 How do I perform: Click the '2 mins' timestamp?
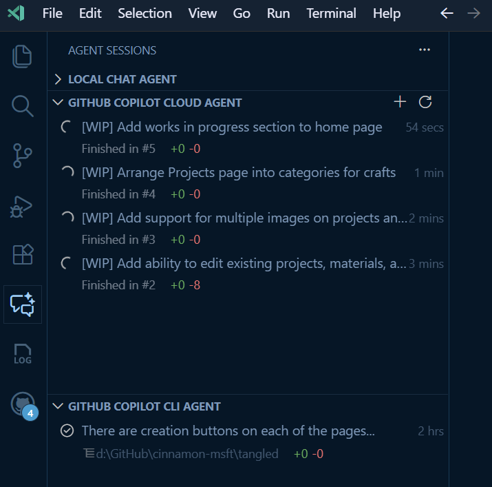426,218
